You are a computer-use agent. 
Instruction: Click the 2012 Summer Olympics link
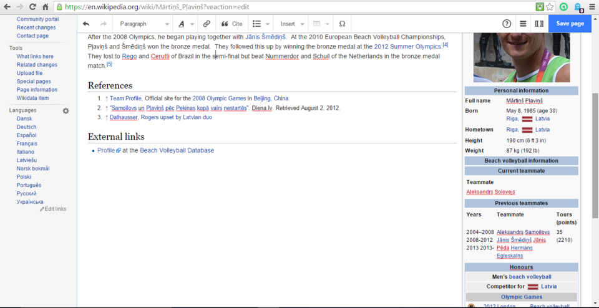407,47
